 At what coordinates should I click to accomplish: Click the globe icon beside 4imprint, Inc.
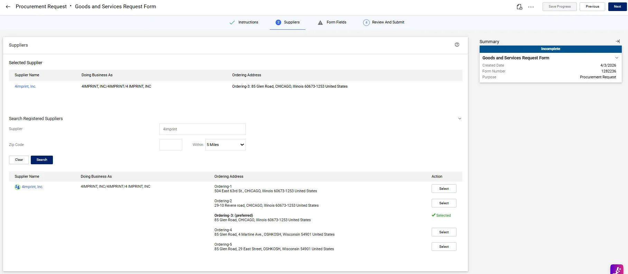point(17,187)
